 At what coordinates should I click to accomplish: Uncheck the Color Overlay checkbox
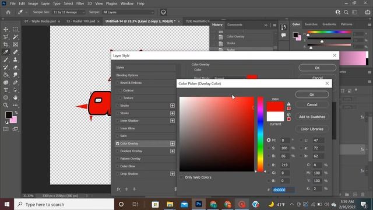(118, 143)
